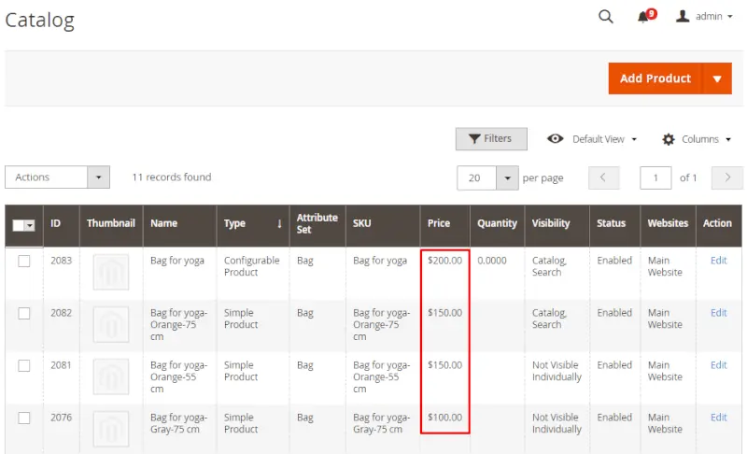This screenshot has height=454, width=747.
Task: Select the checkbox for product 2082
Action: pyautogui.click(x=24, y=314)
